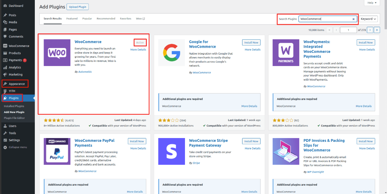Click the Search Plugins input field
Image resolution: width=387 pixels, height=194 pixels.
tap(325, 19)
